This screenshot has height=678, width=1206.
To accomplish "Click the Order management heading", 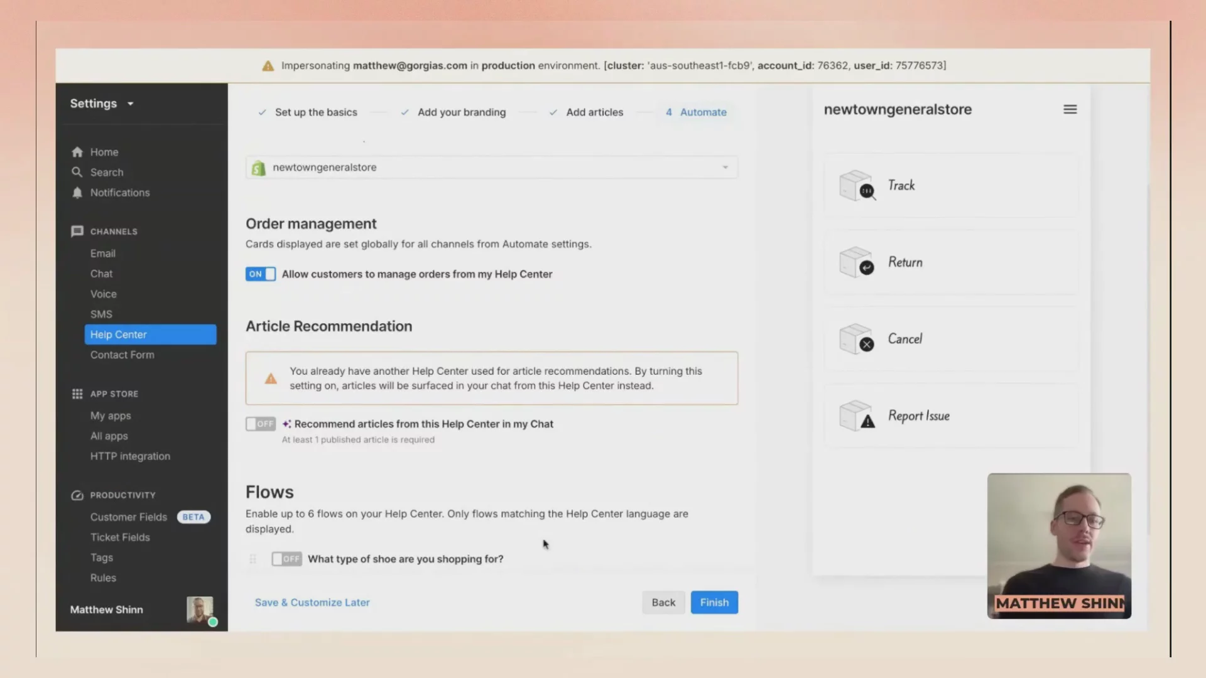I will click(x=311, y=224).
